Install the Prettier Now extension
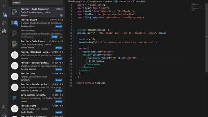 [54, 37]
